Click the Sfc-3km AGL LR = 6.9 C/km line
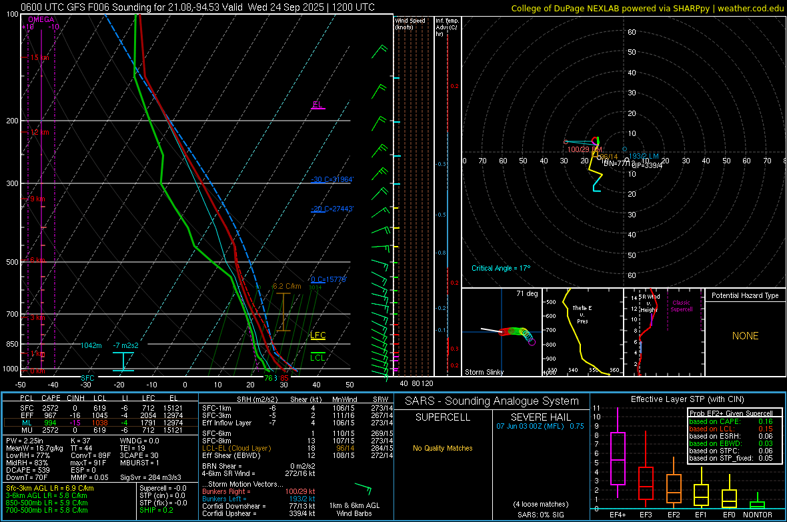 50,488
